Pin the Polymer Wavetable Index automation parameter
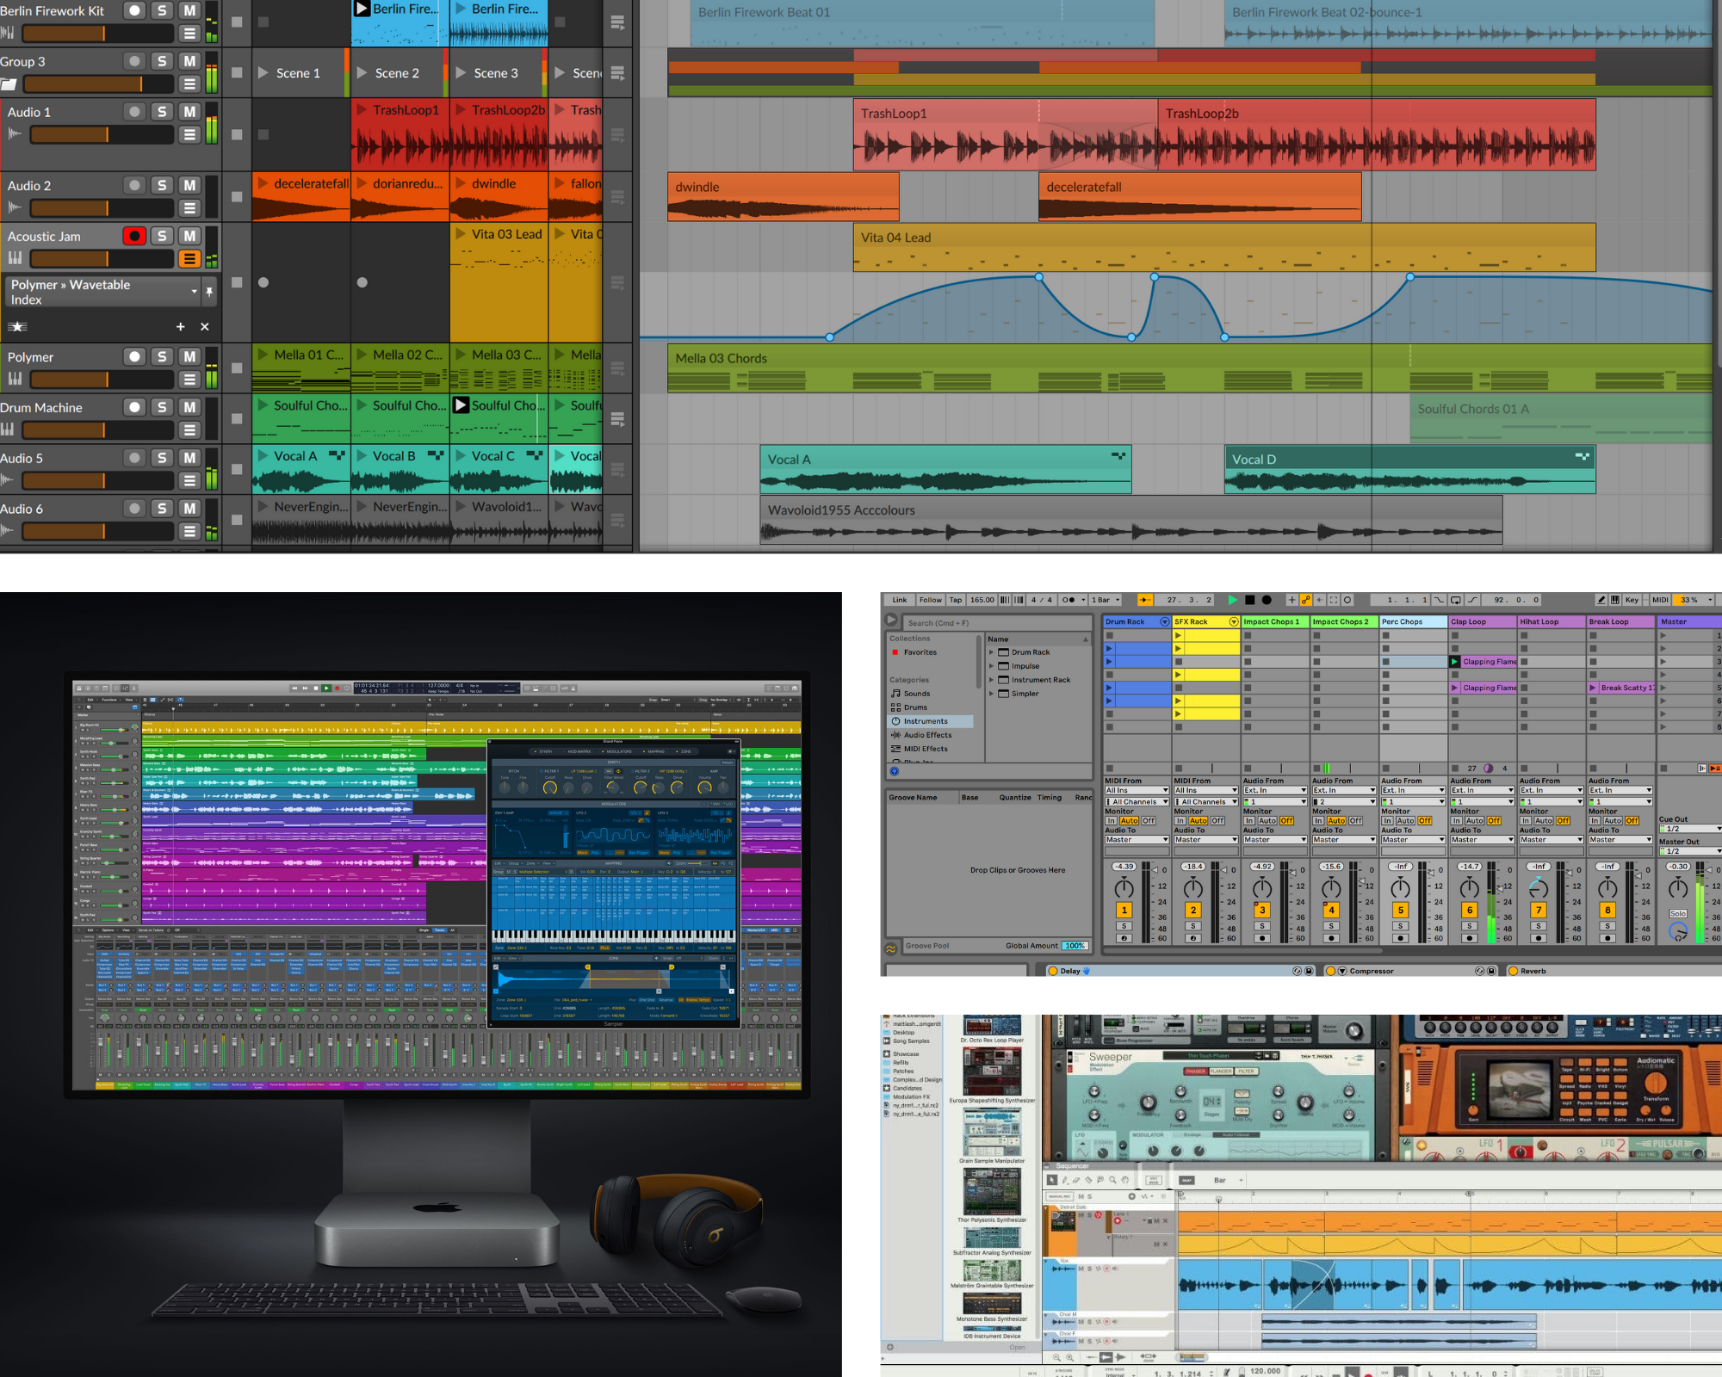 click(x=209, y=293)
